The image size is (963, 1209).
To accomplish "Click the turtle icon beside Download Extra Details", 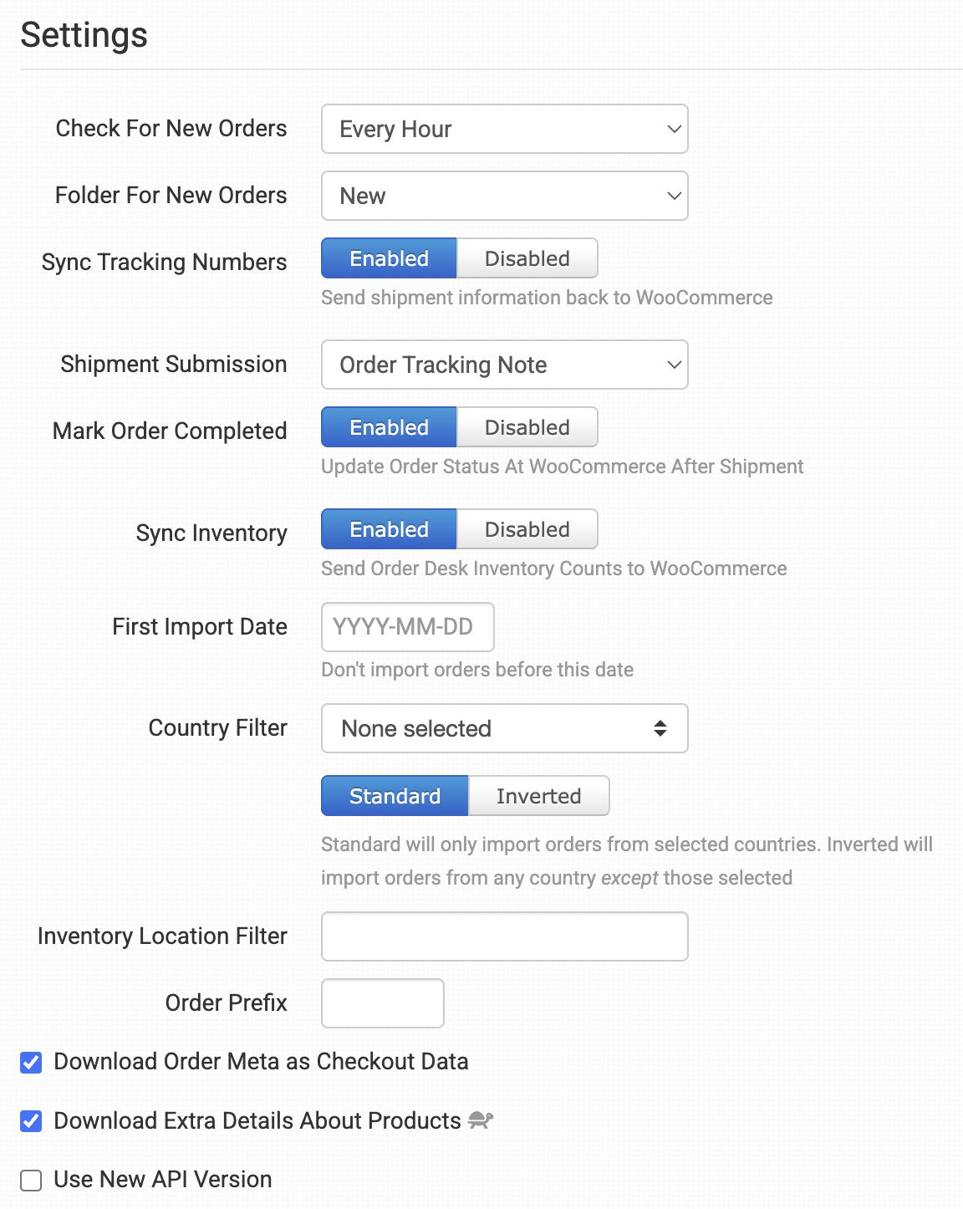I will click(481, 1120).
